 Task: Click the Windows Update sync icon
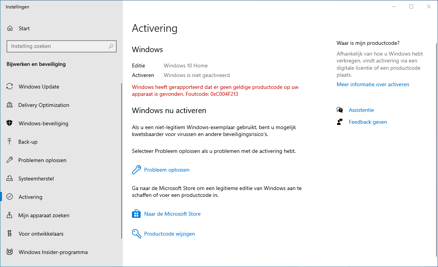coord(10,87)
